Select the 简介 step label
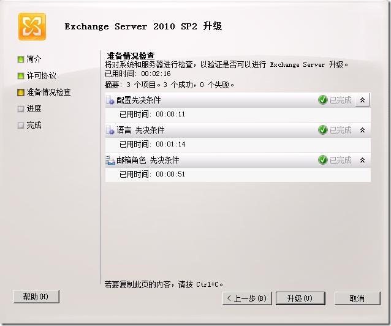 click(x=34, y=59)
